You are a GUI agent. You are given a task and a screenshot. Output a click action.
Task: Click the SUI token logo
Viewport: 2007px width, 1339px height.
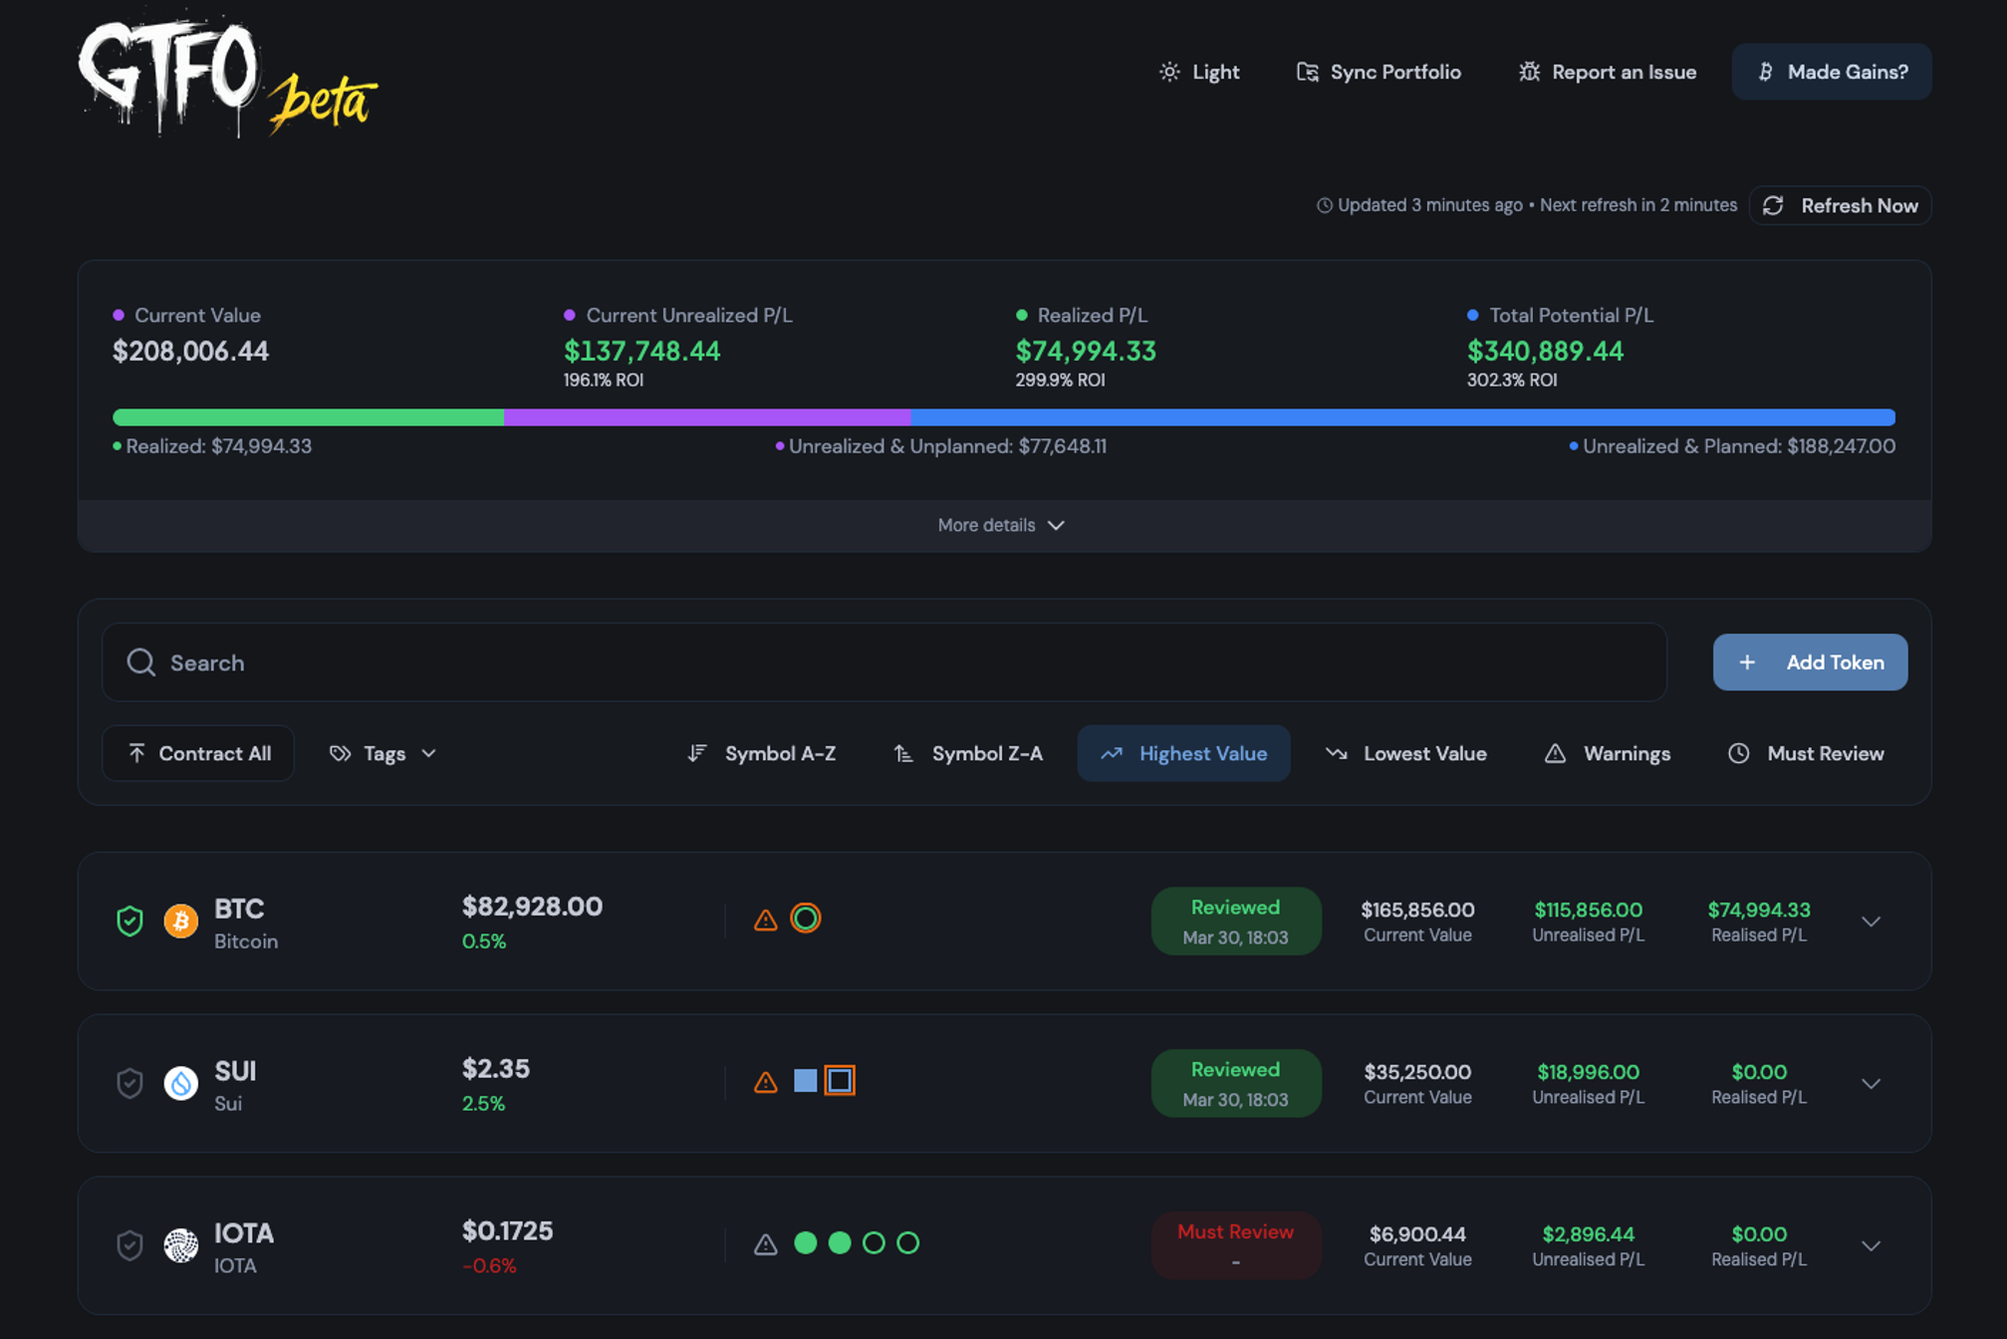coord(180,1083)
